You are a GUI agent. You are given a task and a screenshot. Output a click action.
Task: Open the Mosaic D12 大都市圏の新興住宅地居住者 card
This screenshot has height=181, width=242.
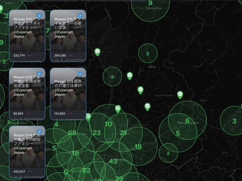(x=27, y=94)
